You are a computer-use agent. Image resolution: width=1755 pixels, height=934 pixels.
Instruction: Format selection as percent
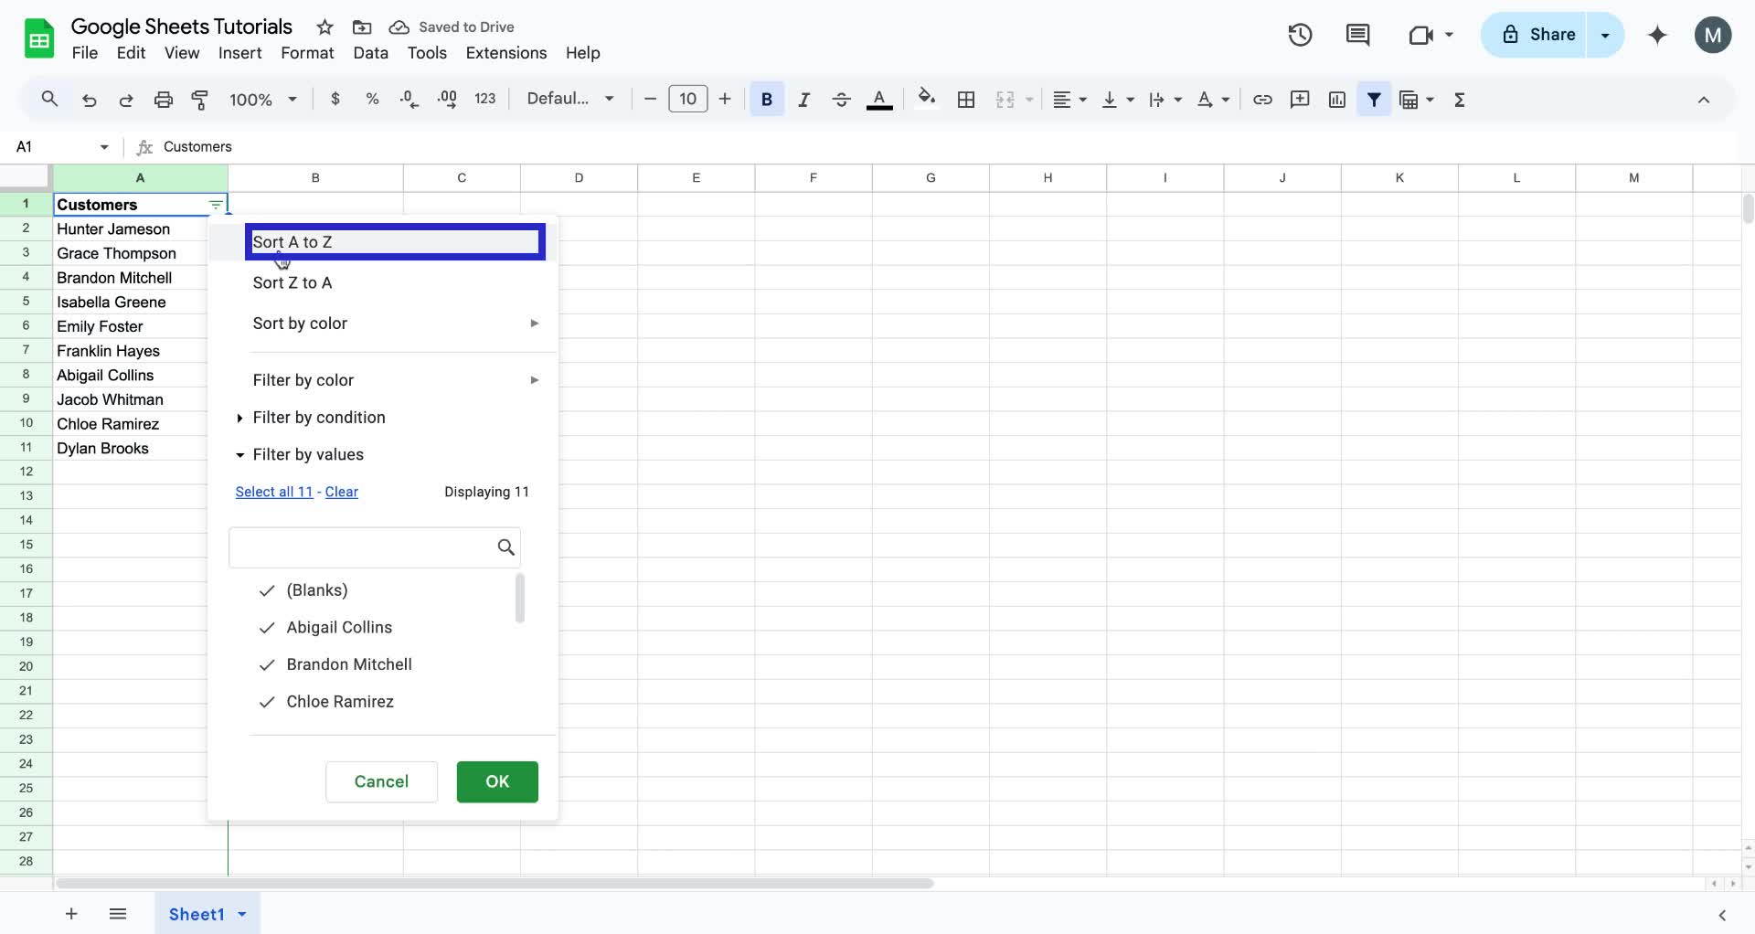click(372, 99)
